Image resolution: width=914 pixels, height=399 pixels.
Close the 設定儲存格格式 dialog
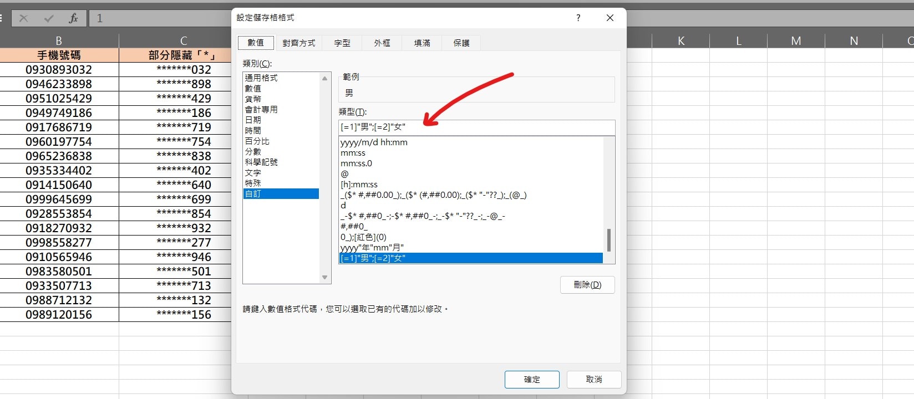[x=610, y=18]
